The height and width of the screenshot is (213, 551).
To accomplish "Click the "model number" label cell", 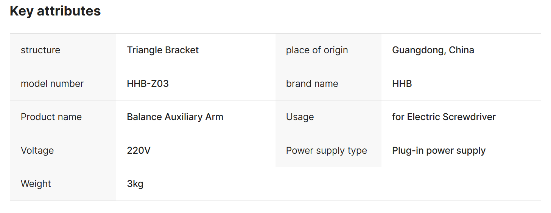I will tap(52, 83).
